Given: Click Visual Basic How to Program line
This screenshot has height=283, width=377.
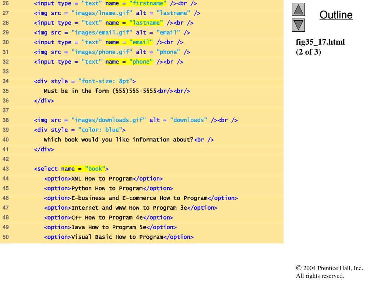Looking at the screenshot, I should tap(119, 237).
